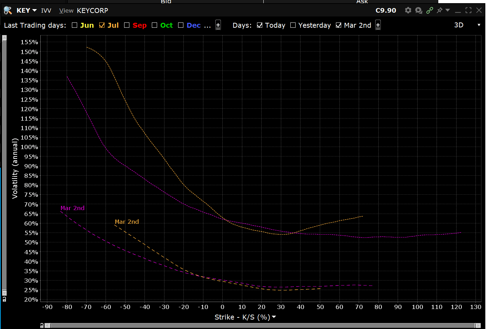Click the 3D view label
Viewport: 486px width, 329px height.
pyautogui.click(x=459, y=25)
